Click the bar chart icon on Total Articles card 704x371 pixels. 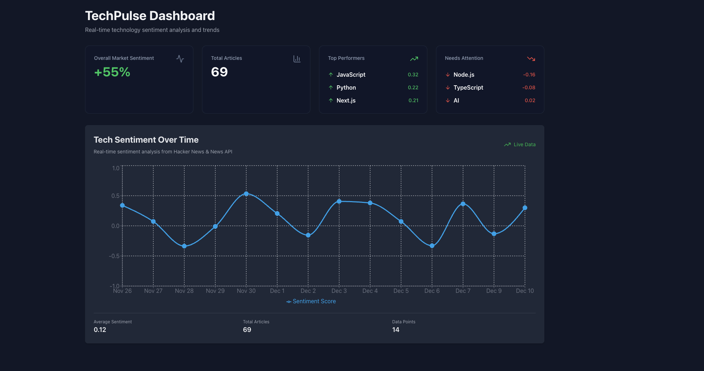click(297, 58)
